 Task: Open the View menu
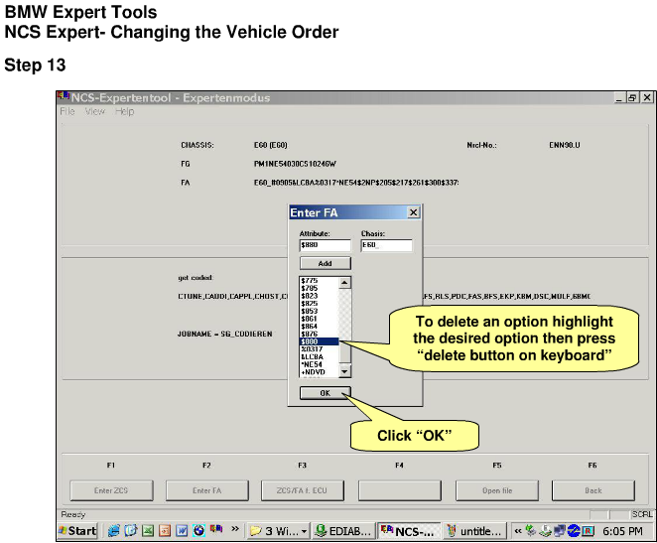click(x=94, y=111)
